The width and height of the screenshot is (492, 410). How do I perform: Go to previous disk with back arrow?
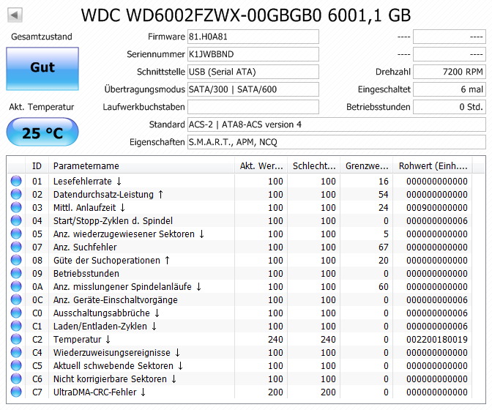pyautogui.click(x=15, y=15)
